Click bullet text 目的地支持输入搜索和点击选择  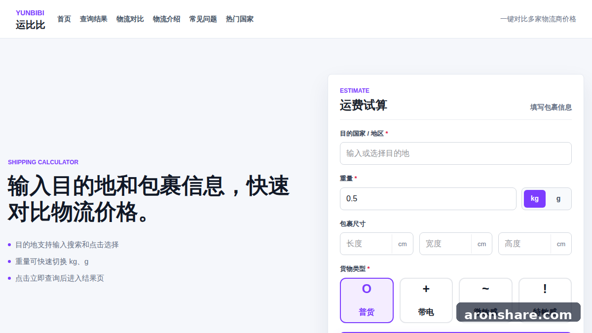point(67,245)
